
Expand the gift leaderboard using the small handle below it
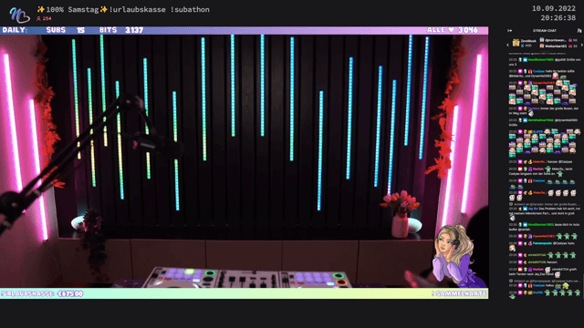(544, 51)
